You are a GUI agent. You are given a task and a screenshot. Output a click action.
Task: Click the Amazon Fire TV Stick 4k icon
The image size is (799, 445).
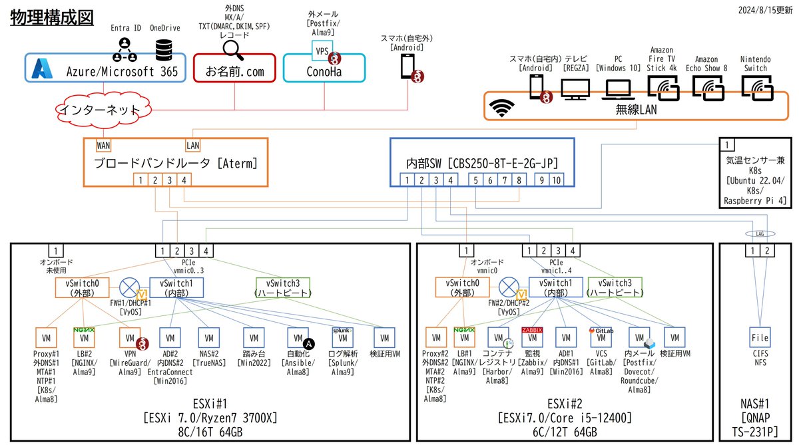coord(665,87)
